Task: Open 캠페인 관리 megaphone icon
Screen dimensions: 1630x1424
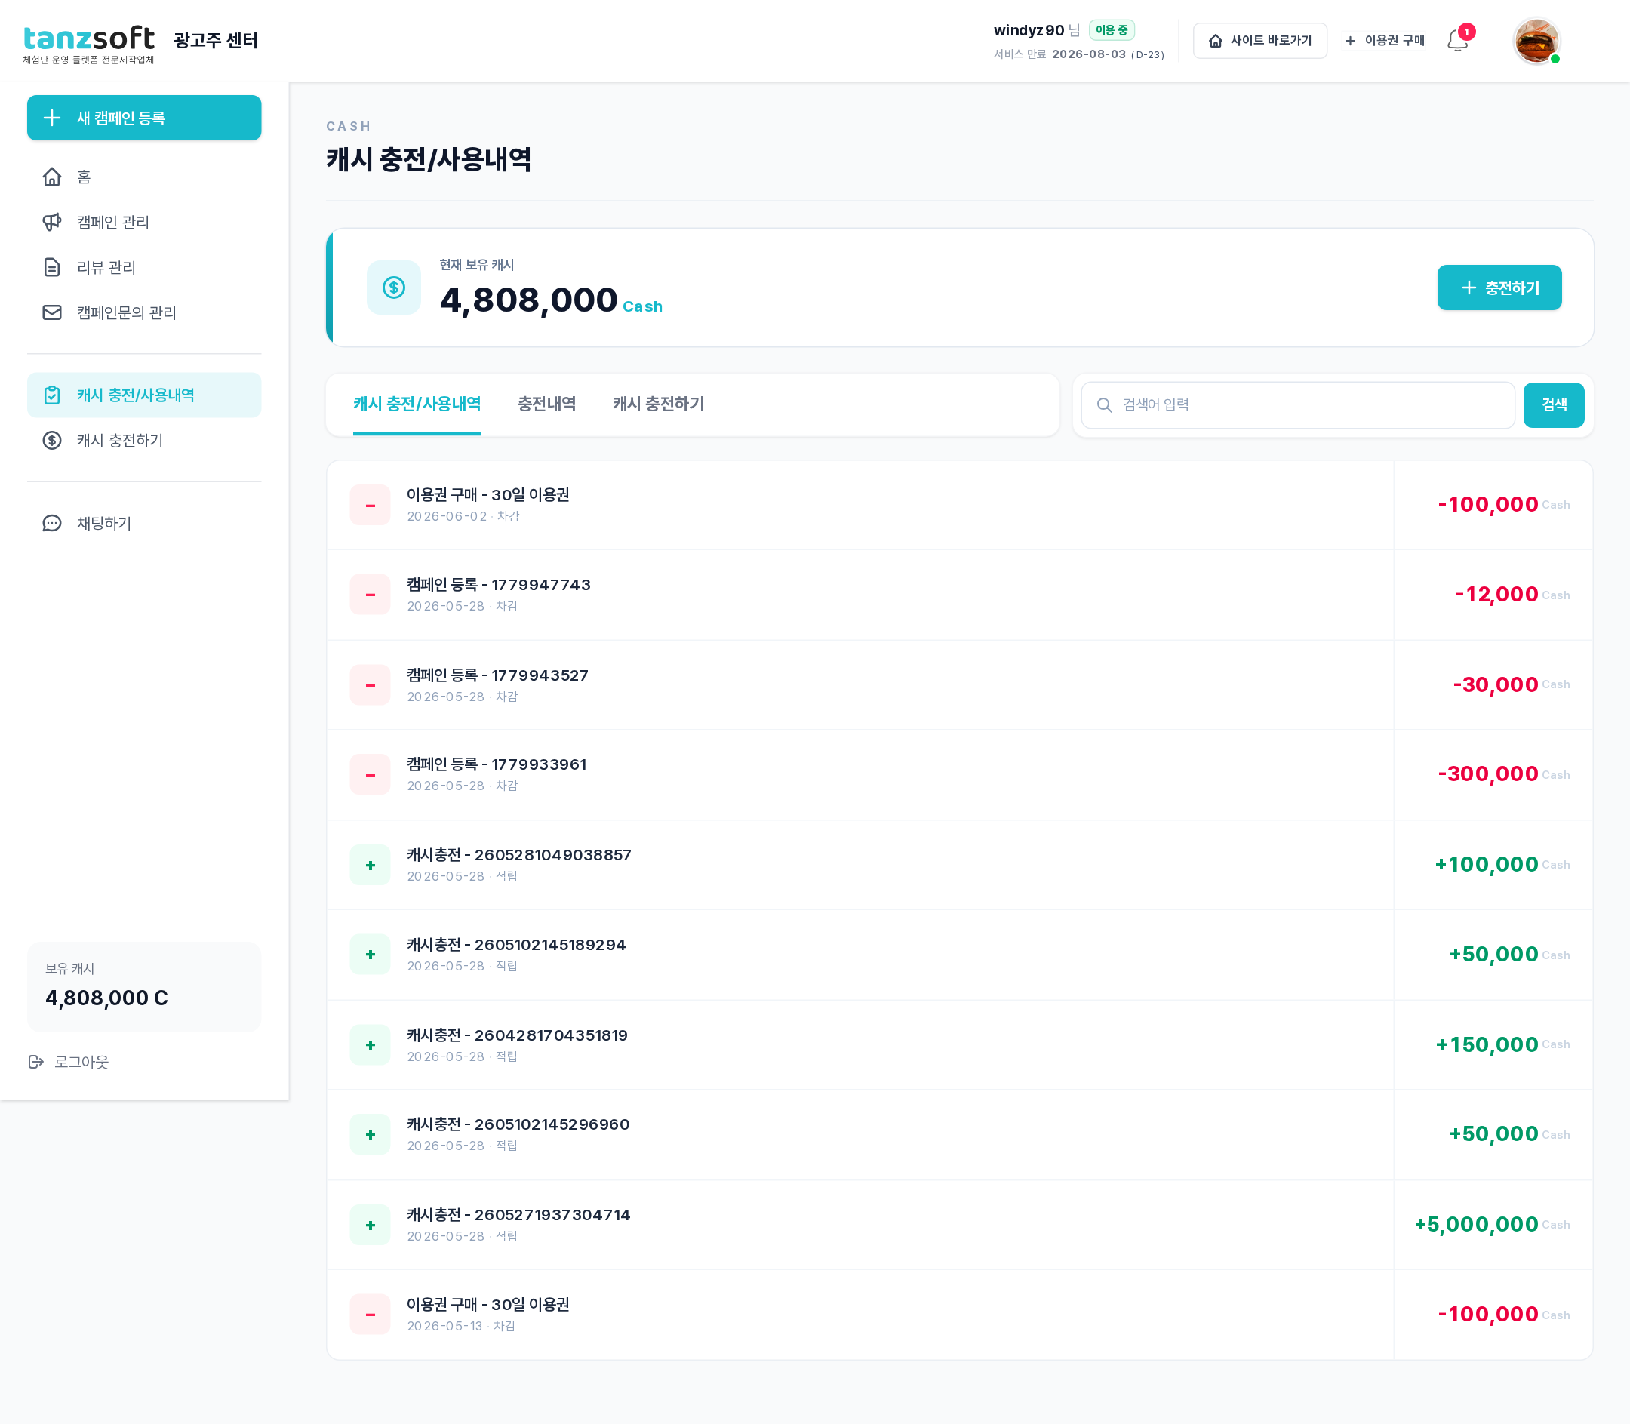Action: point(51,222)
